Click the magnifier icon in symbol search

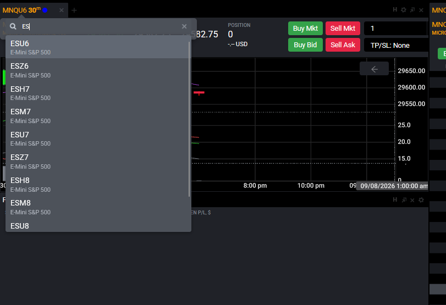pyautogui.click(x=13, y=26)
